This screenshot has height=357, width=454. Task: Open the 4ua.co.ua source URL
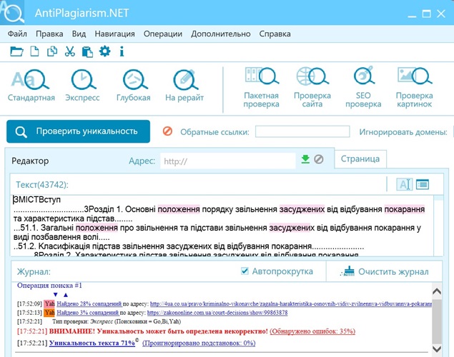coord(291,304)
